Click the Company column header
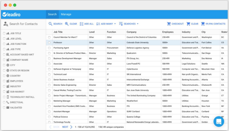Image resolution: width=229 pixels, height=131 pixels. point(132,32)
